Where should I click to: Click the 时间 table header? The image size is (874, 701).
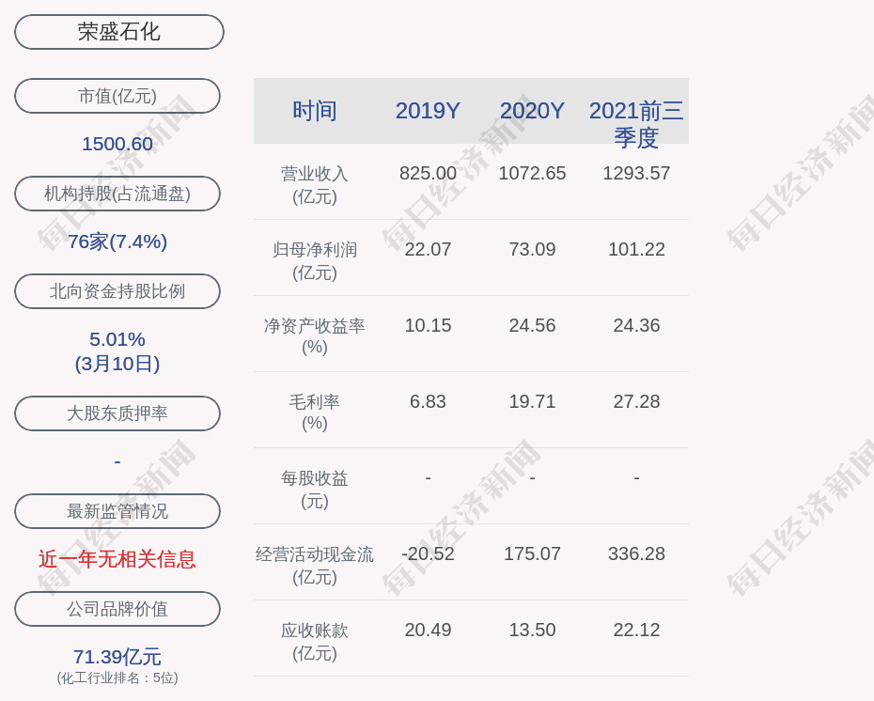click(315, 111)
